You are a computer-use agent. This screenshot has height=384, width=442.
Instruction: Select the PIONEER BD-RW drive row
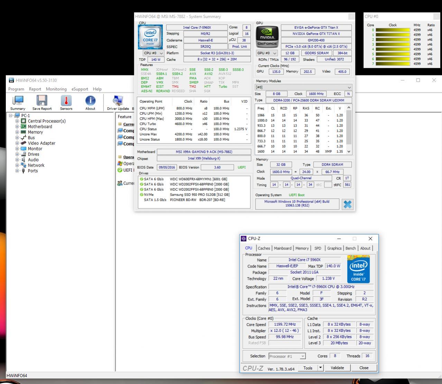pos(194,200)
